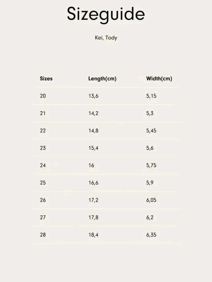
Task: Select the Kei, Tody subtitle text
Action: [106, 38]
